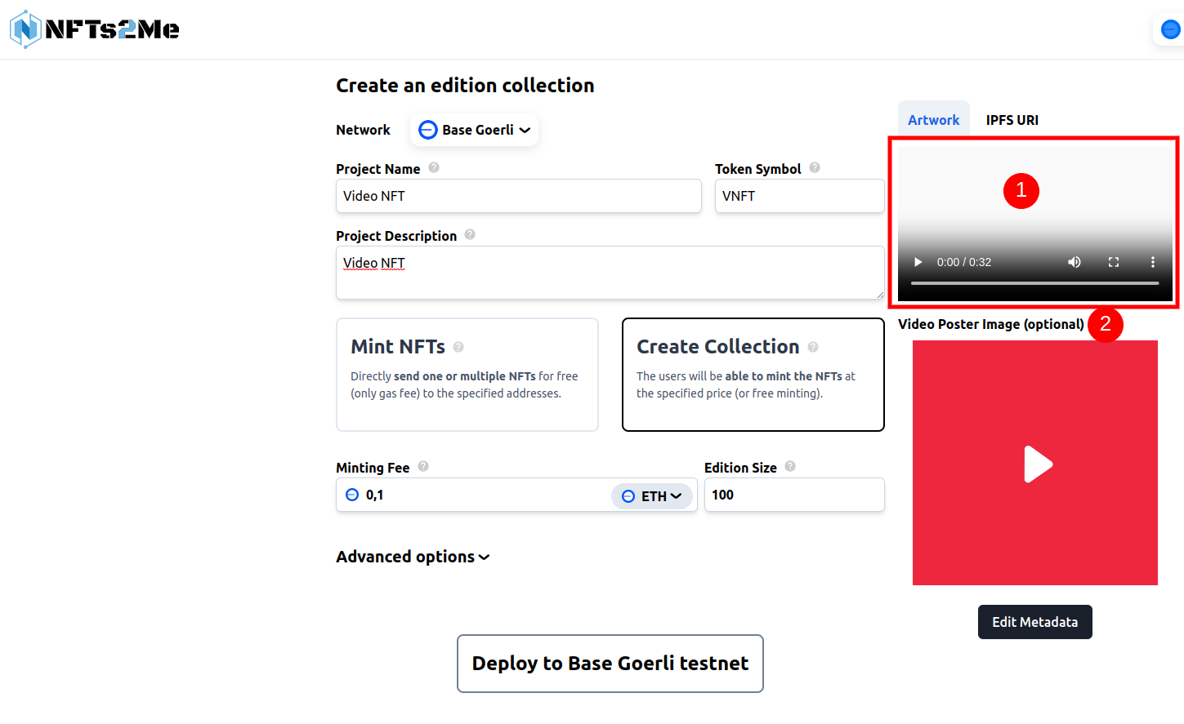Mute the video volume
Image resolution: width=1184 pixels, height=724 pixels.
tap(1074, 262)
